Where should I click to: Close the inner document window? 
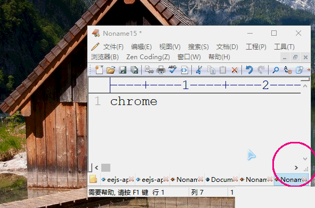coord(305,57)
